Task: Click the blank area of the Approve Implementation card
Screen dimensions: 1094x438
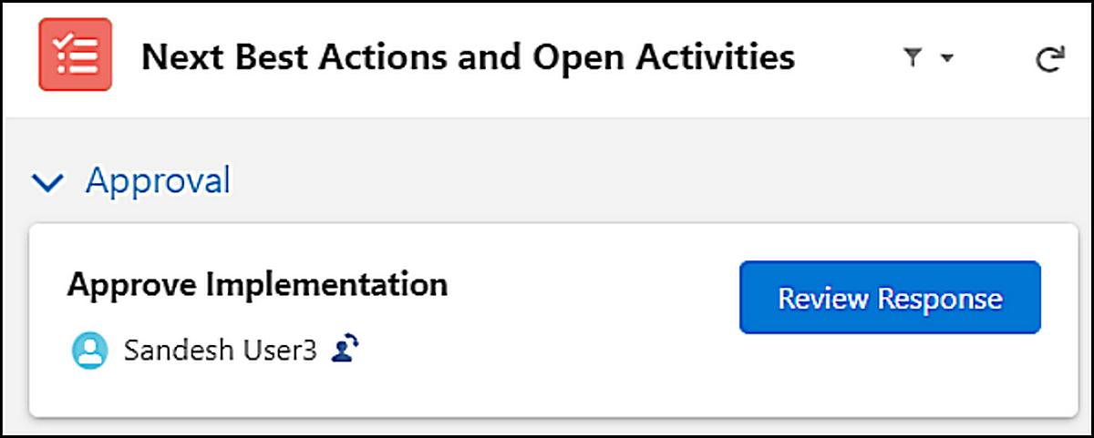Action: click(x=565, y=364)
